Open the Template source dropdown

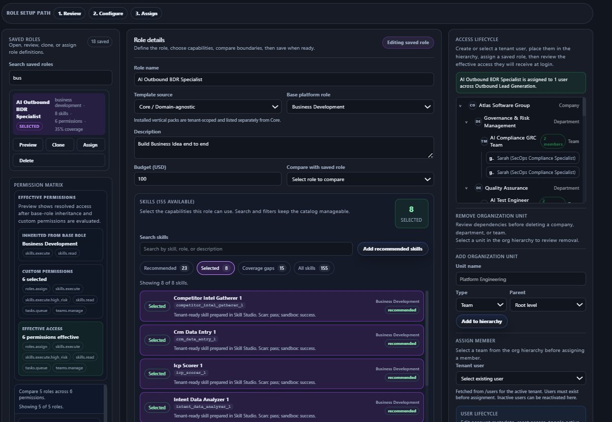tap(207, 107)
